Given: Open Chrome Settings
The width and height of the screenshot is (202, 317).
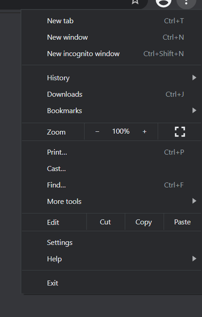Looking at the screenshot, I should pos(112,242).
